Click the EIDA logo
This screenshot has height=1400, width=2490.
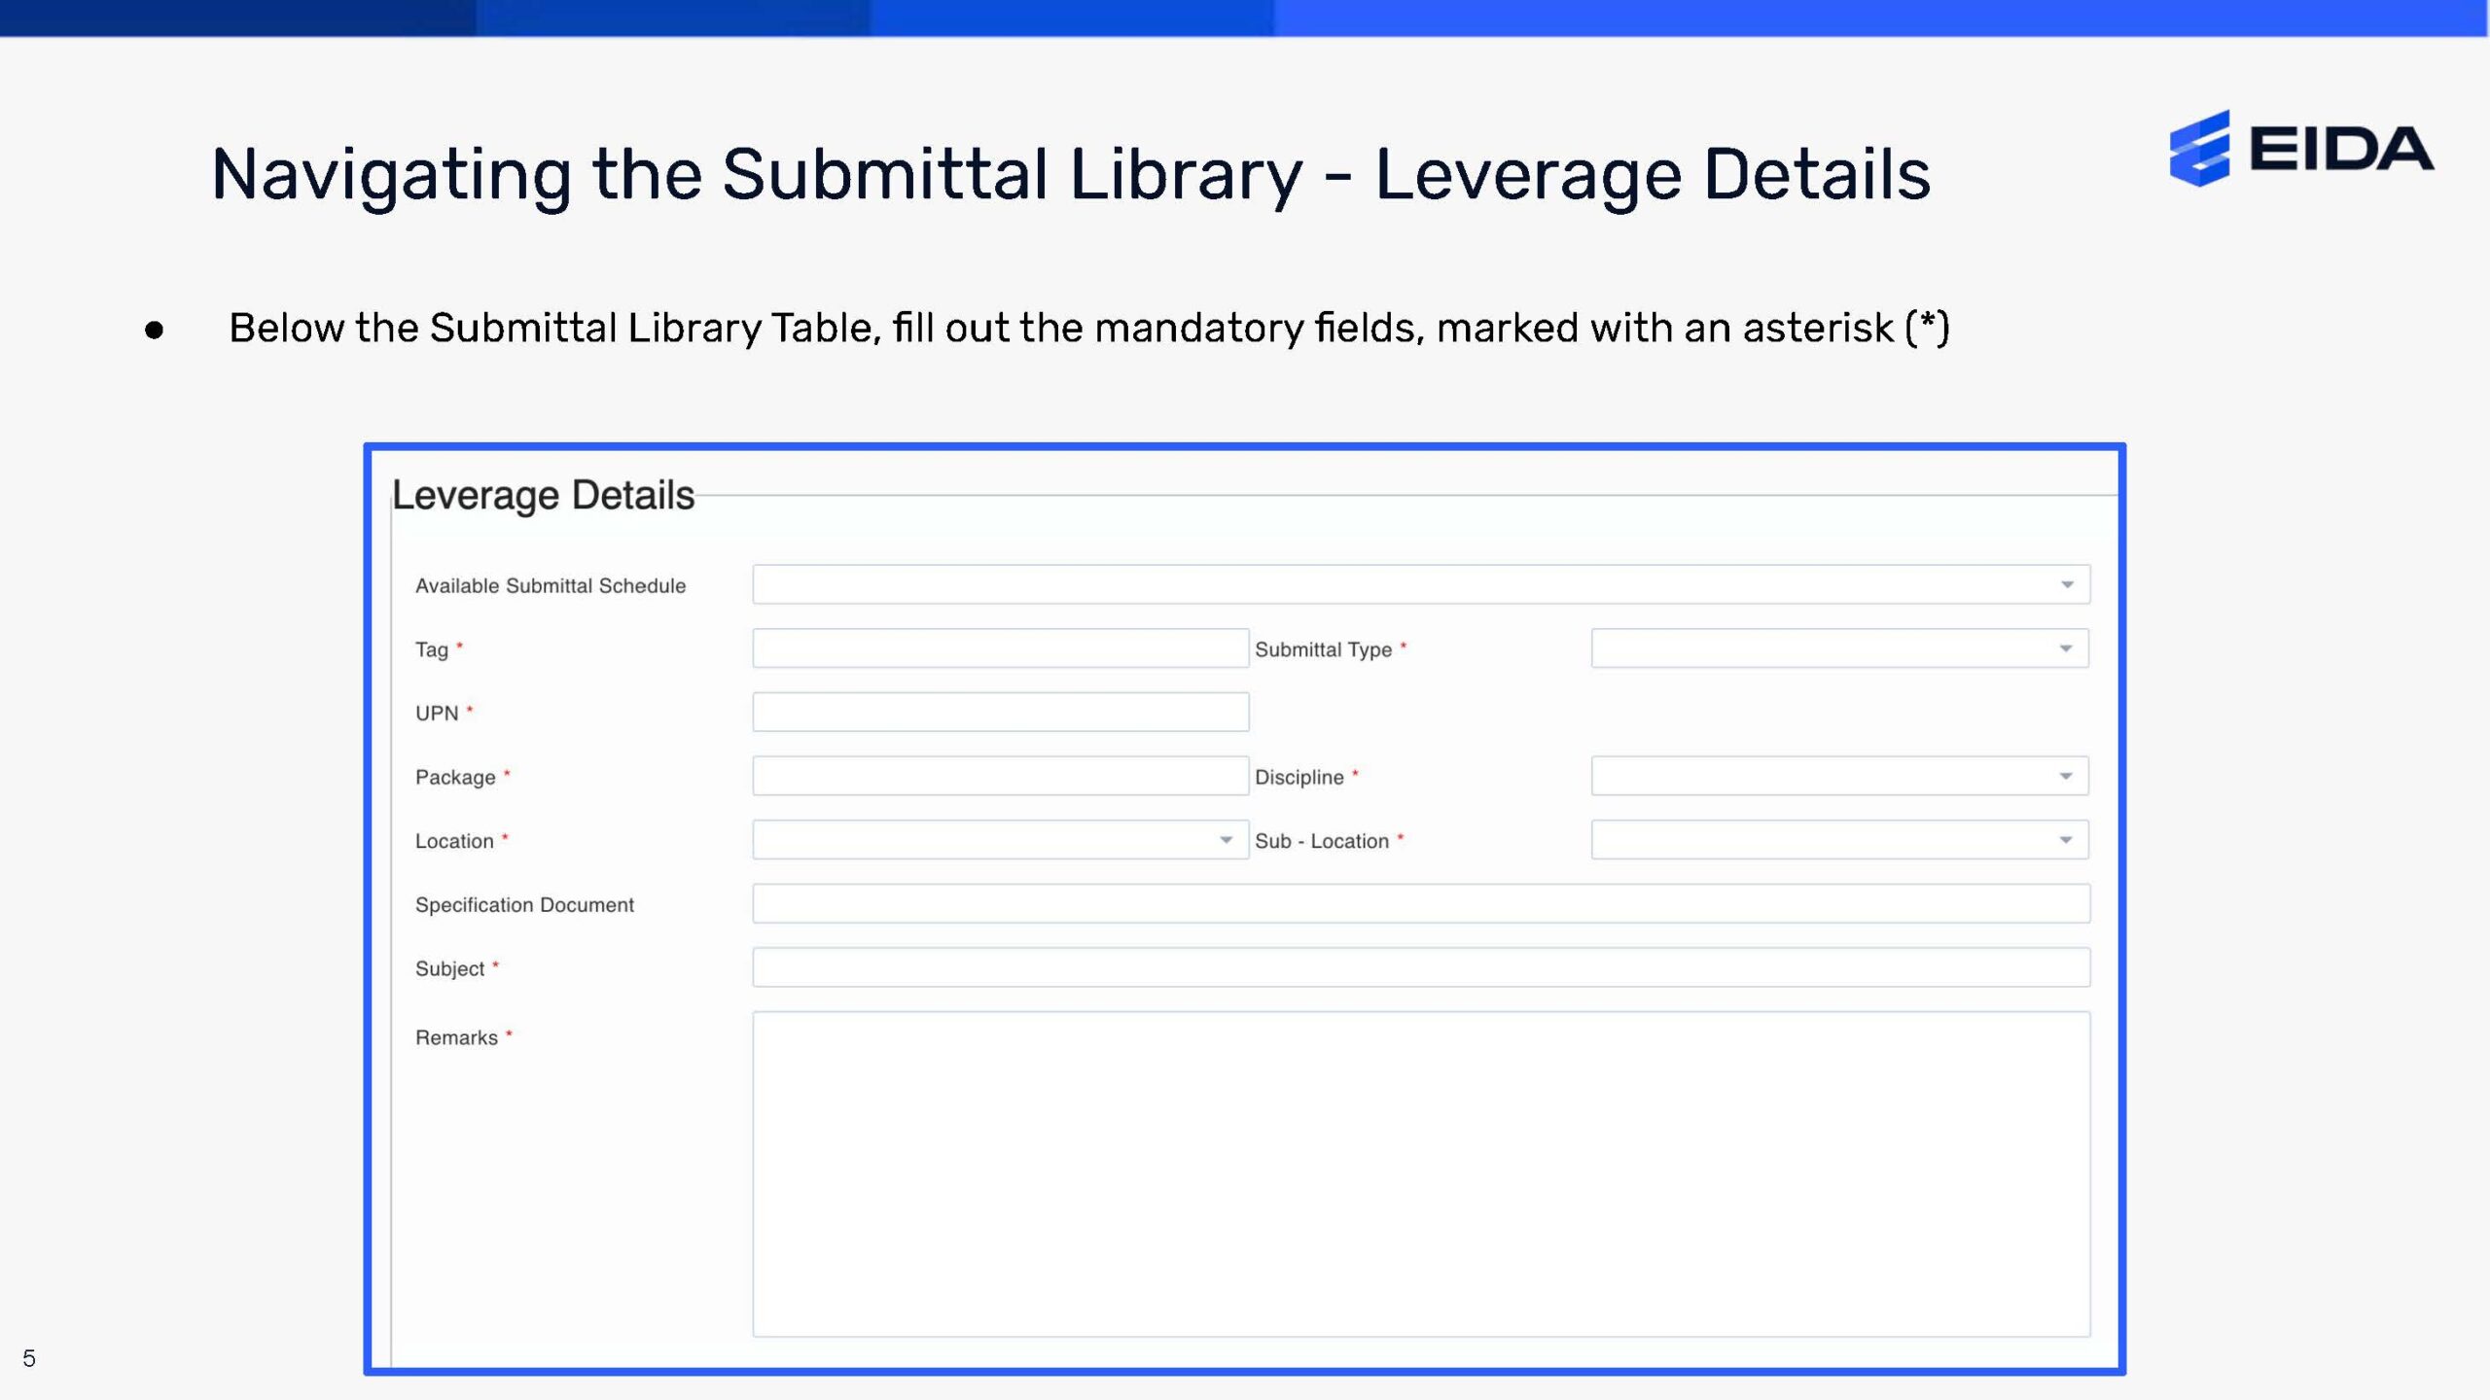pyautogui.click(x=2301, y=149)
